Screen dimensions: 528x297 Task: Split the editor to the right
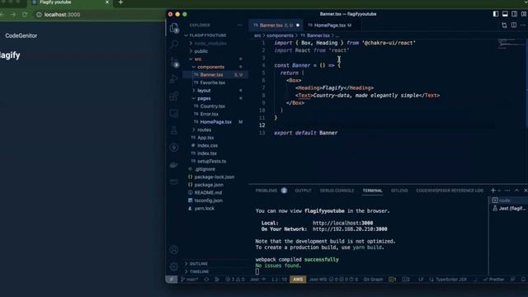pos(513,26)
